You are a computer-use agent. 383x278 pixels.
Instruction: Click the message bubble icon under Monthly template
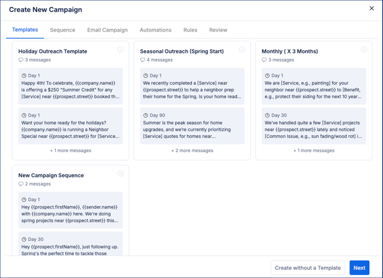point(264,60)
